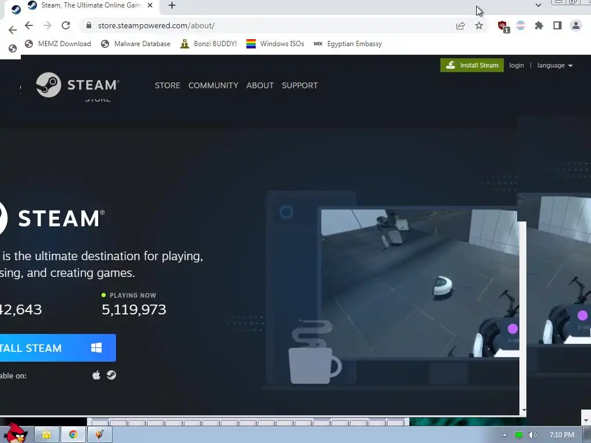
Task: Click the 7:10 PM taskbar clock
Action: (562, 435)
